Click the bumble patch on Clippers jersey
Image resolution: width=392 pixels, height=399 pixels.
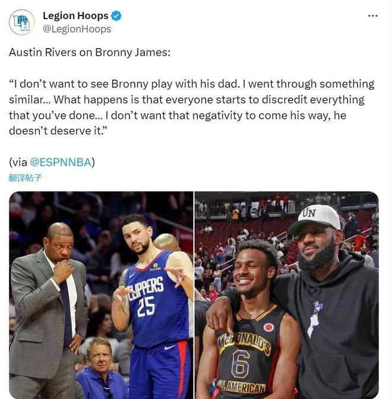155,267
